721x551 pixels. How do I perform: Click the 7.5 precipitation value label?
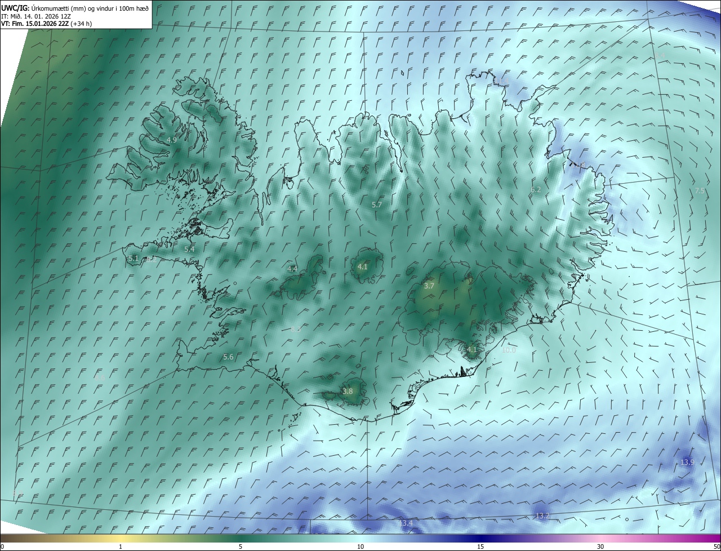[x=700, y=192]
